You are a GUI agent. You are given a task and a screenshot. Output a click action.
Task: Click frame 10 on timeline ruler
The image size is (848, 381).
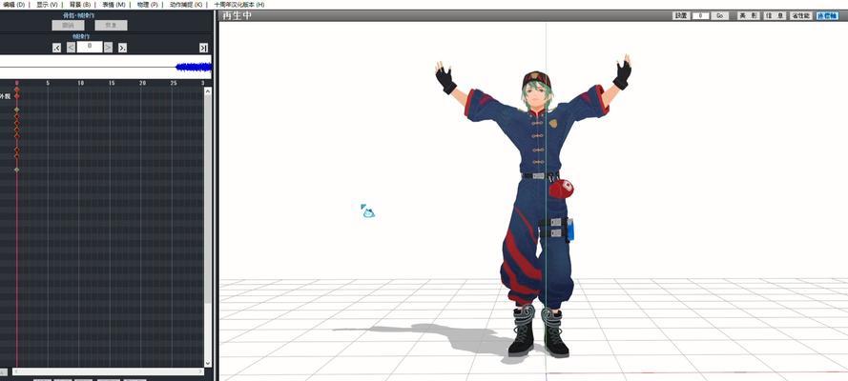point(80,83)
